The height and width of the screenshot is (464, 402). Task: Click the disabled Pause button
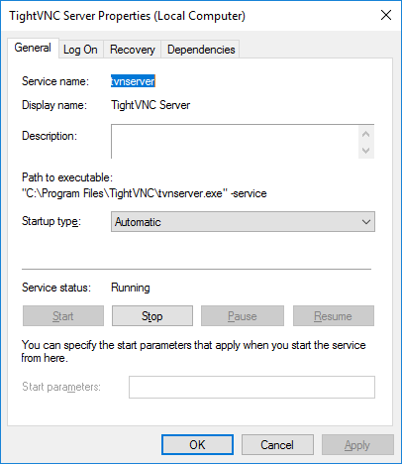pyautogui.click(x=243, y=316)
